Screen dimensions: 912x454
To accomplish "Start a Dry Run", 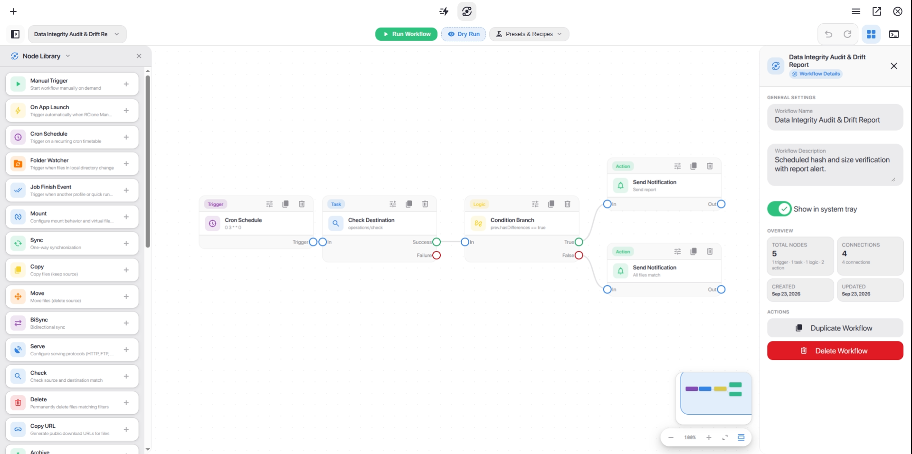I will 464,34.
